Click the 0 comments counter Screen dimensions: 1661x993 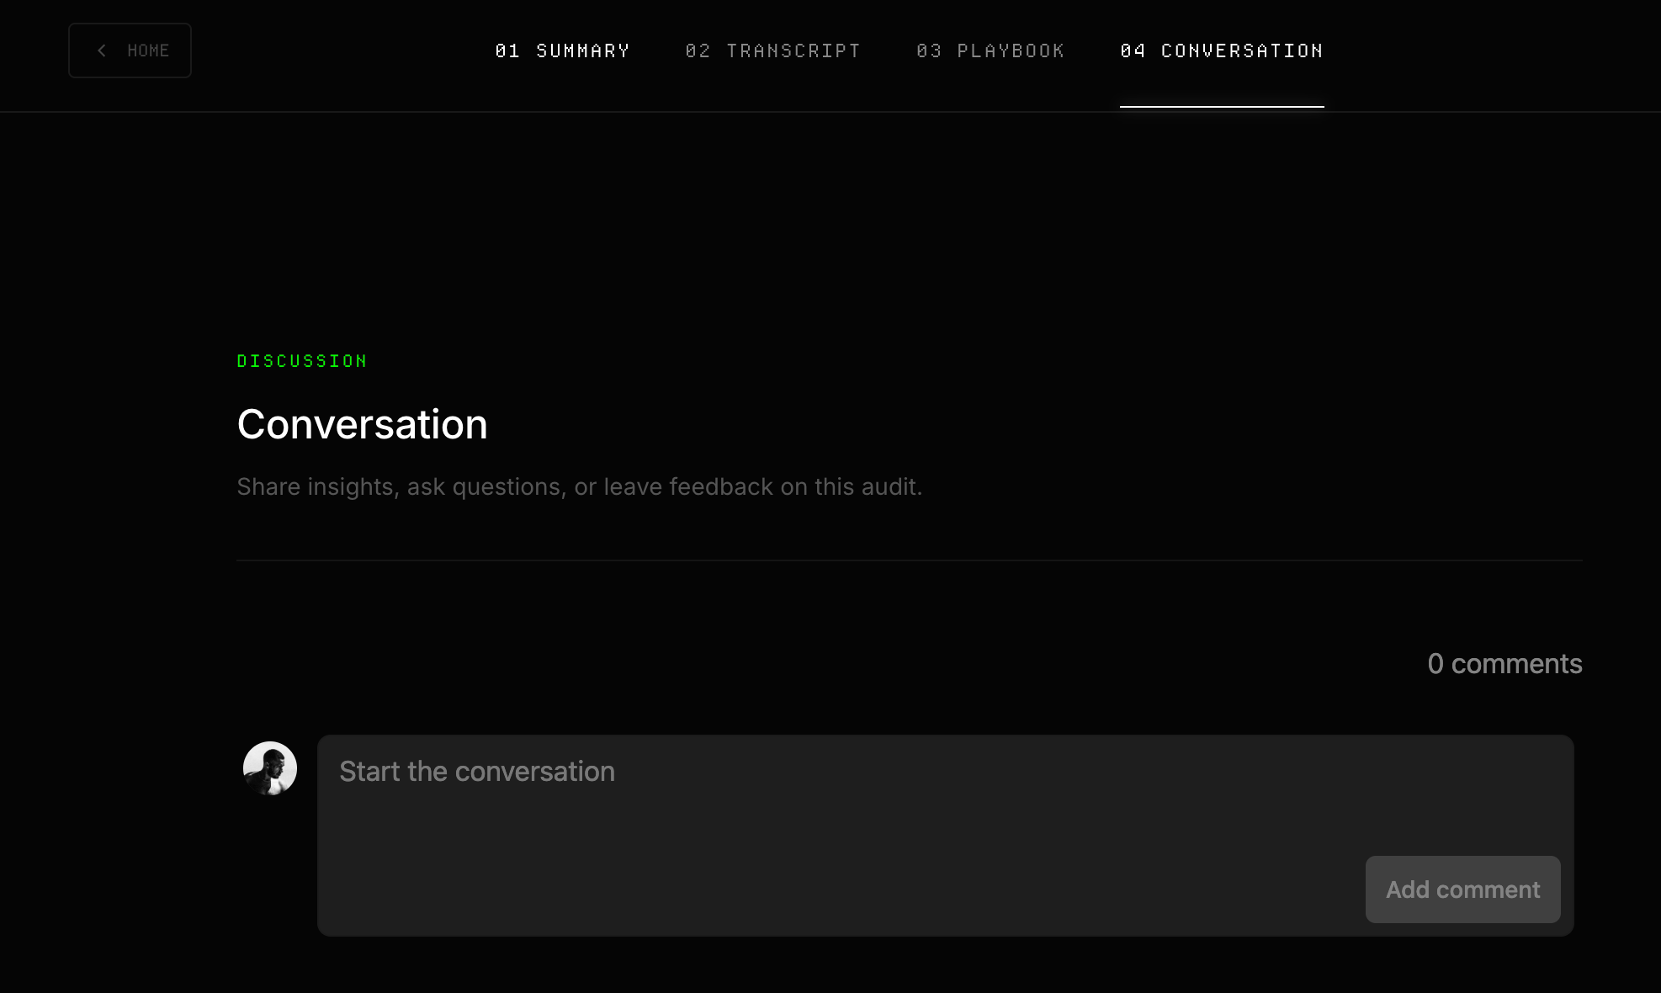[x=1504, y=664]
